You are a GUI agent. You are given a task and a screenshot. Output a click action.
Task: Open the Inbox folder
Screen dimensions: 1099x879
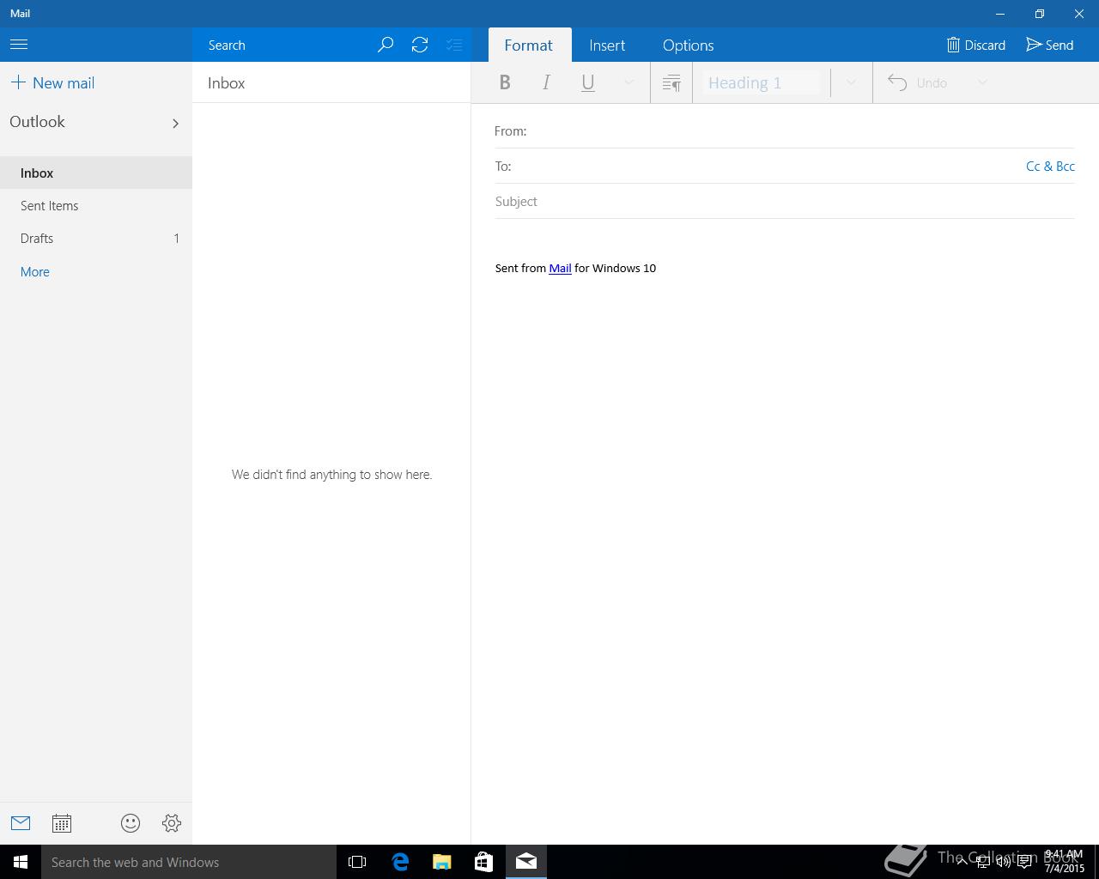[x=96, y=173]
